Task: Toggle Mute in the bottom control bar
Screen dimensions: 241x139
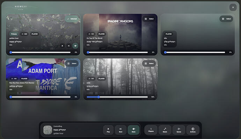Action: coord(133,130)
